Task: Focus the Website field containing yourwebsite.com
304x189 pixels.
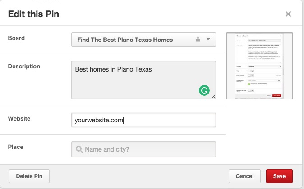Action: (x=143, y=120)
